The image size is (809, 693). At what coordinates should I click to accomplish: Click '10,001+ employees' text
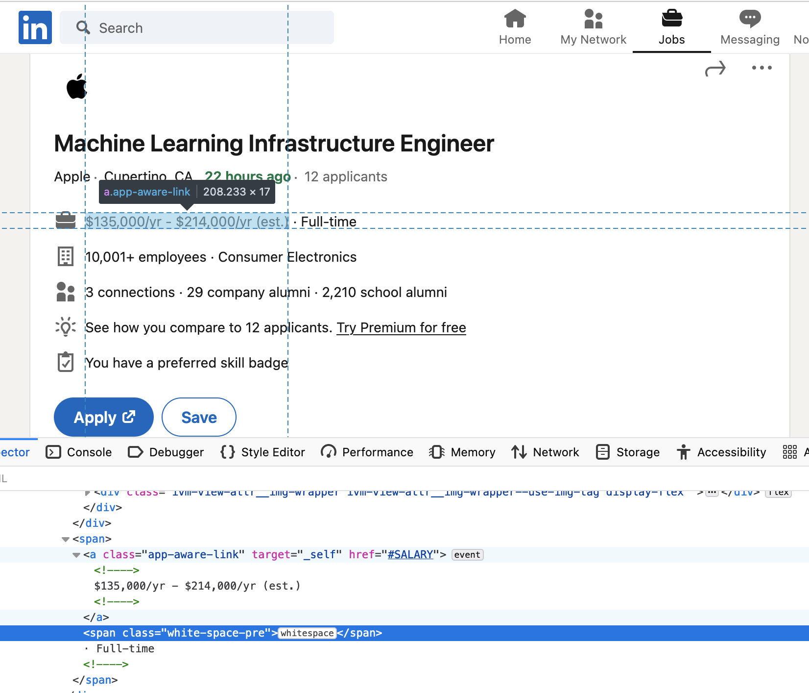coord(146,257)
